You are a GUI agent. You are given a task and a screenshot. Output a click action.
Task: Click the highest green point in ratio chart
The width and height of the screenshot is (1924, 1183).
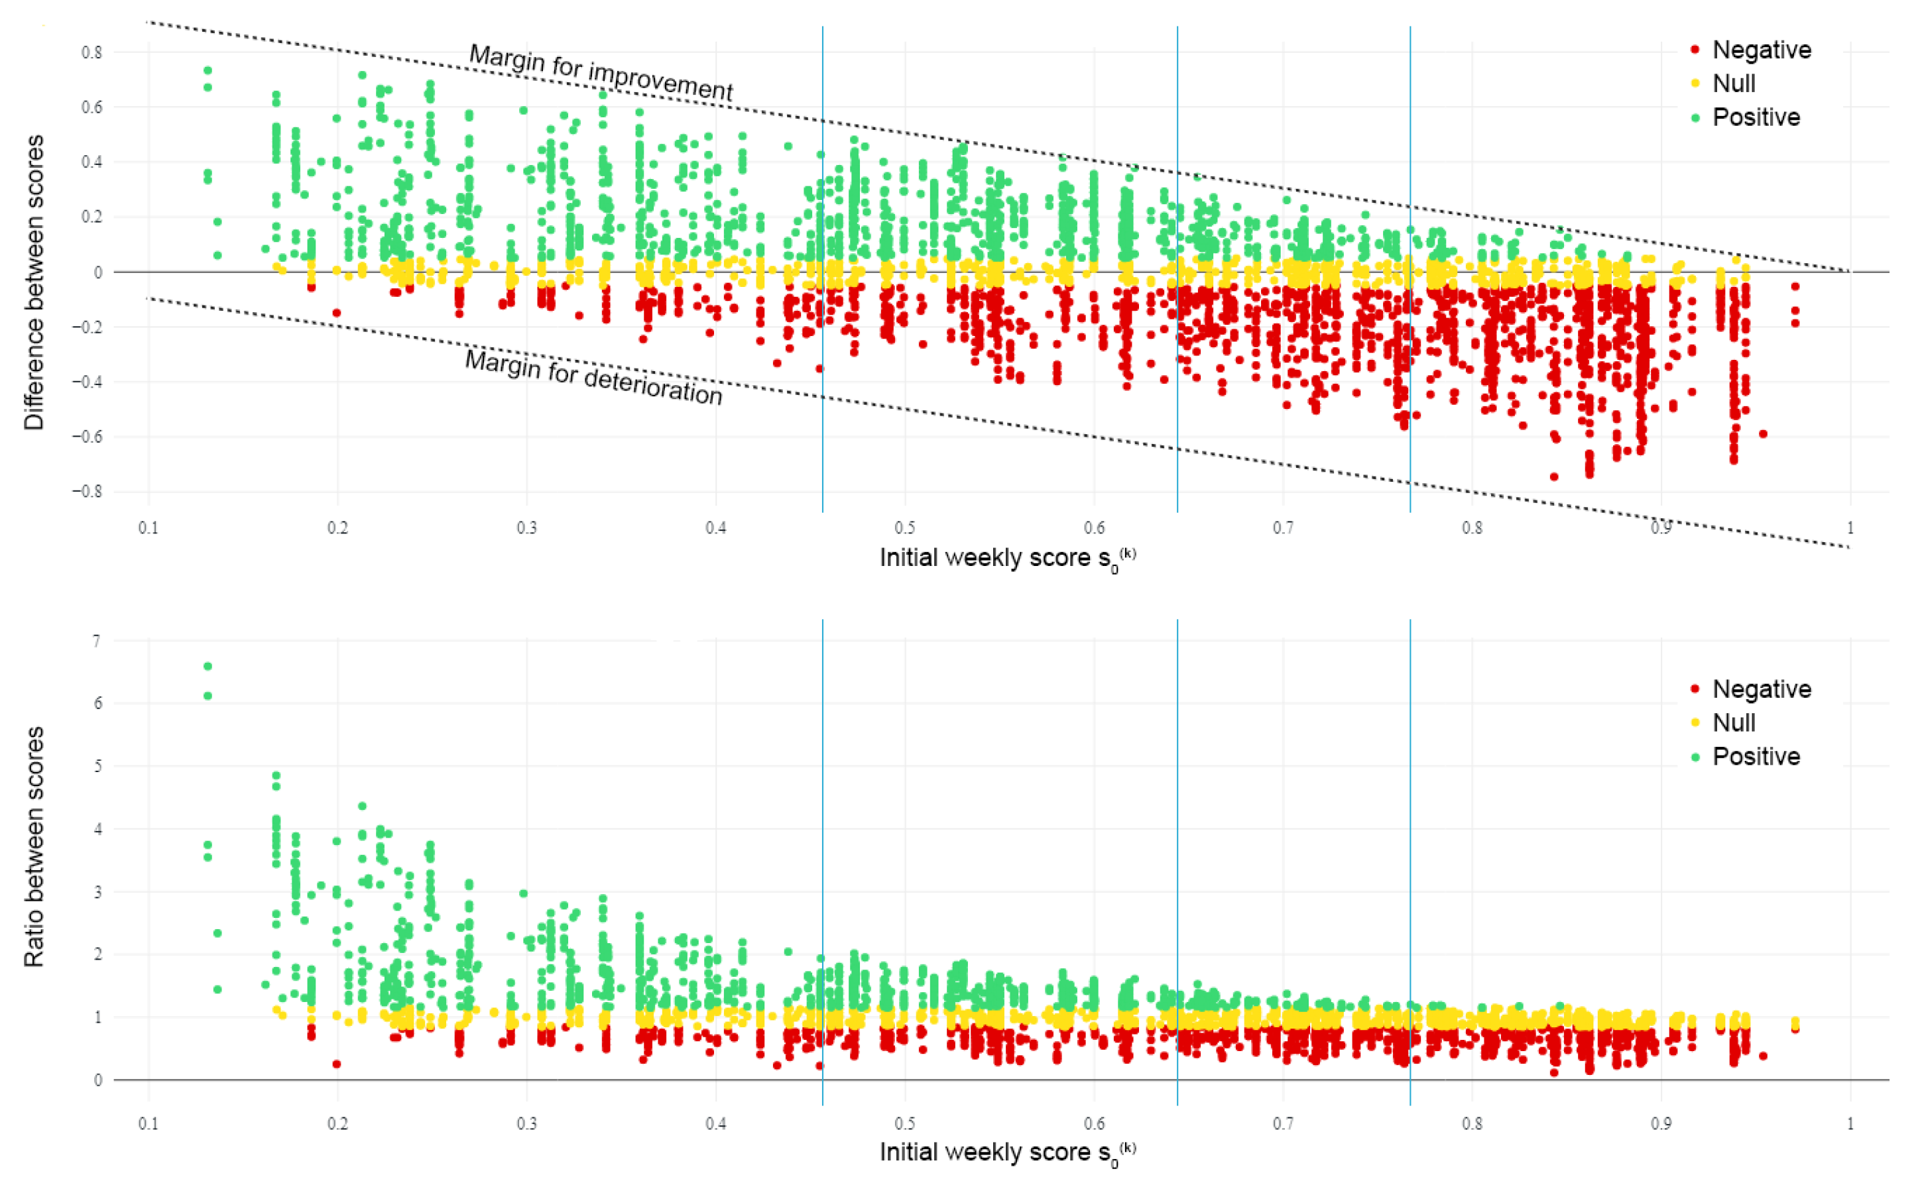[x=208, y=667]
